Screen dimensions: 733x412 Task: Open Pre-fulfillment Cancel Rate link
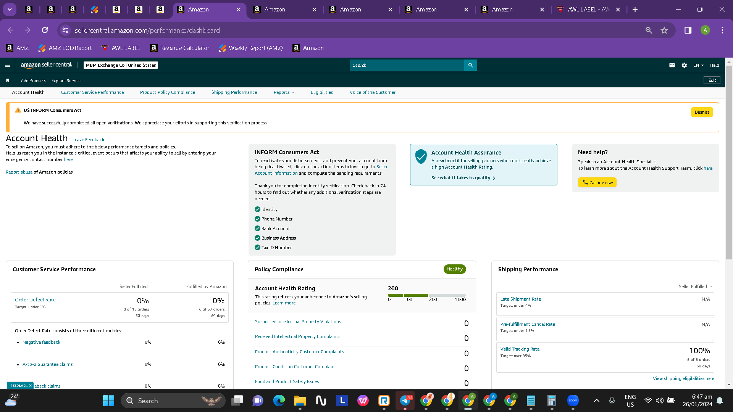point(528,324)
